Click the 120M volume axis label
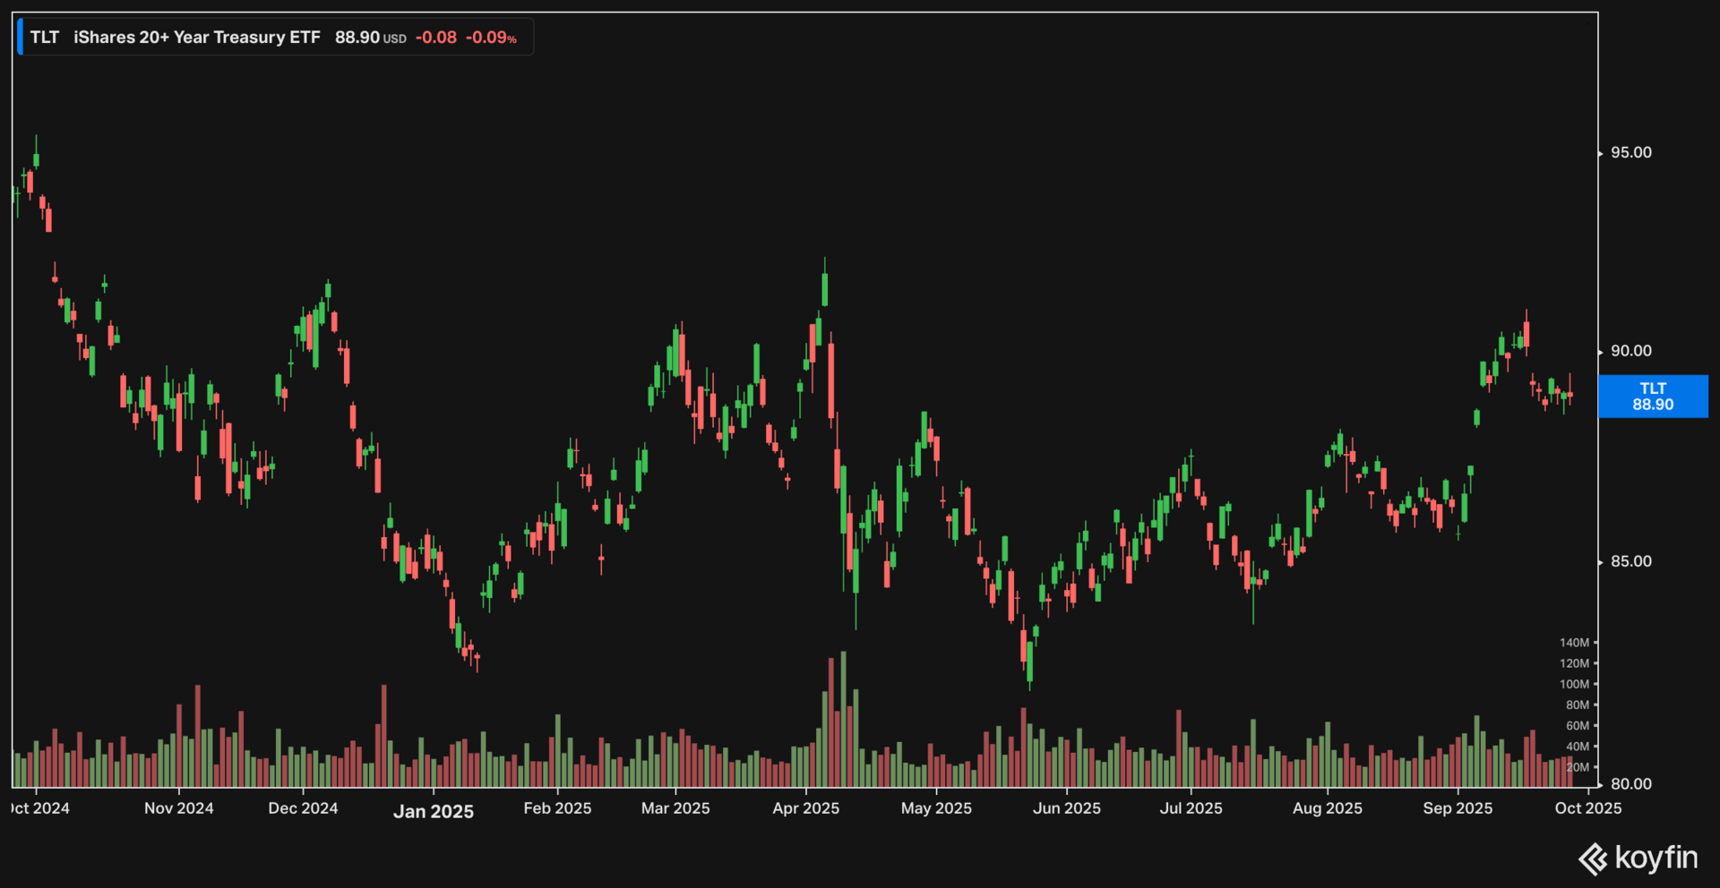The image size is (1720, 888). point(1574,663)
